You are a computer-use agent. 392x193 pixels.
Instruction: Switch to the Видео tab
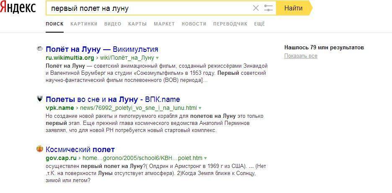pos(113,24)
